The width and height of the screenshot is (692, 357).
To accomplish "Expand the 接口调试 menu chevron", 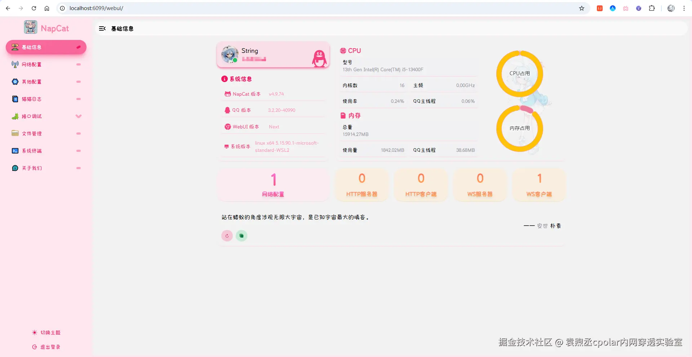I will (79, 116).
